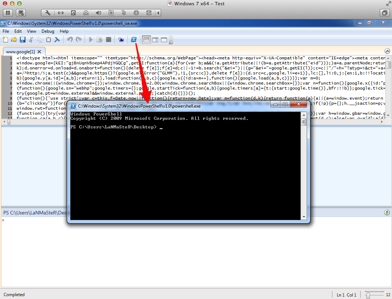
Task: Select the www.google[1] script tab
Action: click(x=20, y=52)
